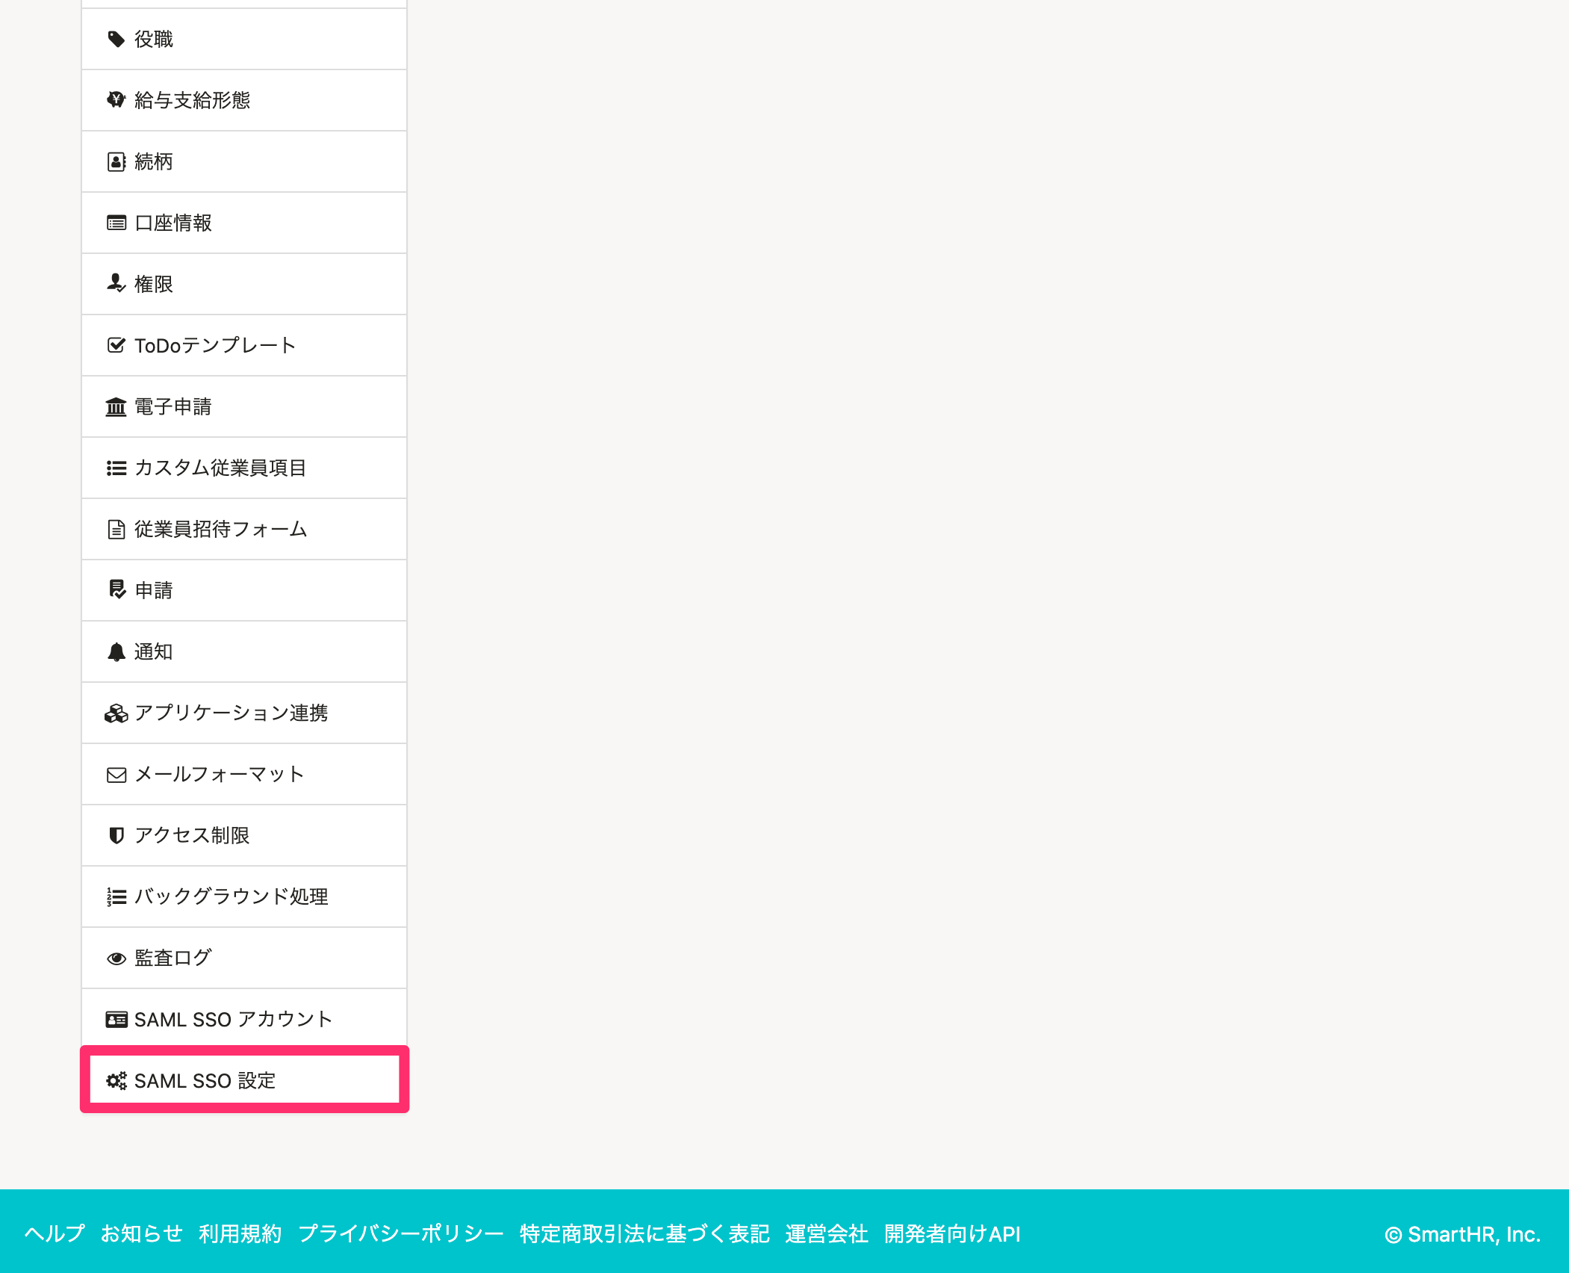Go to アプリケーション連携
The width and height of the screenshot is (1569, 1273).
[x=244, y=713]
